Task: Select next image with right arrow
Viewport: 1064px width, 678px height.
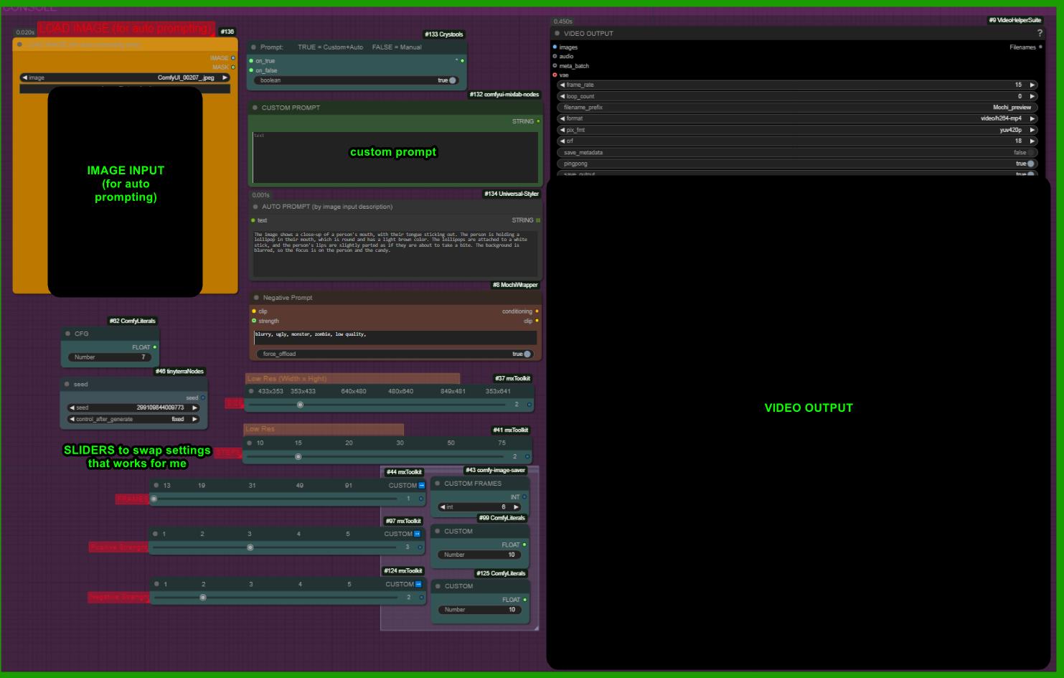Action: 225,78
